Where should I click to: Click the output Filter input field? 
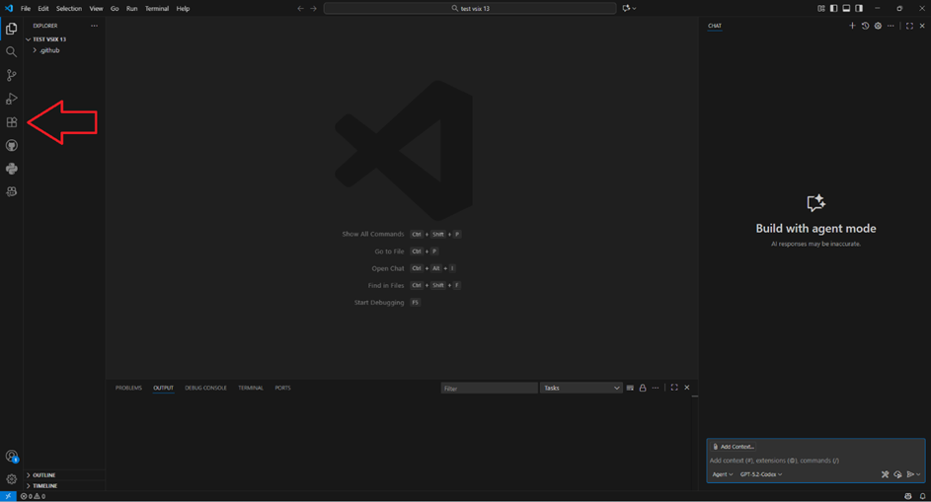pyautogui.click(x=490, y=388)
